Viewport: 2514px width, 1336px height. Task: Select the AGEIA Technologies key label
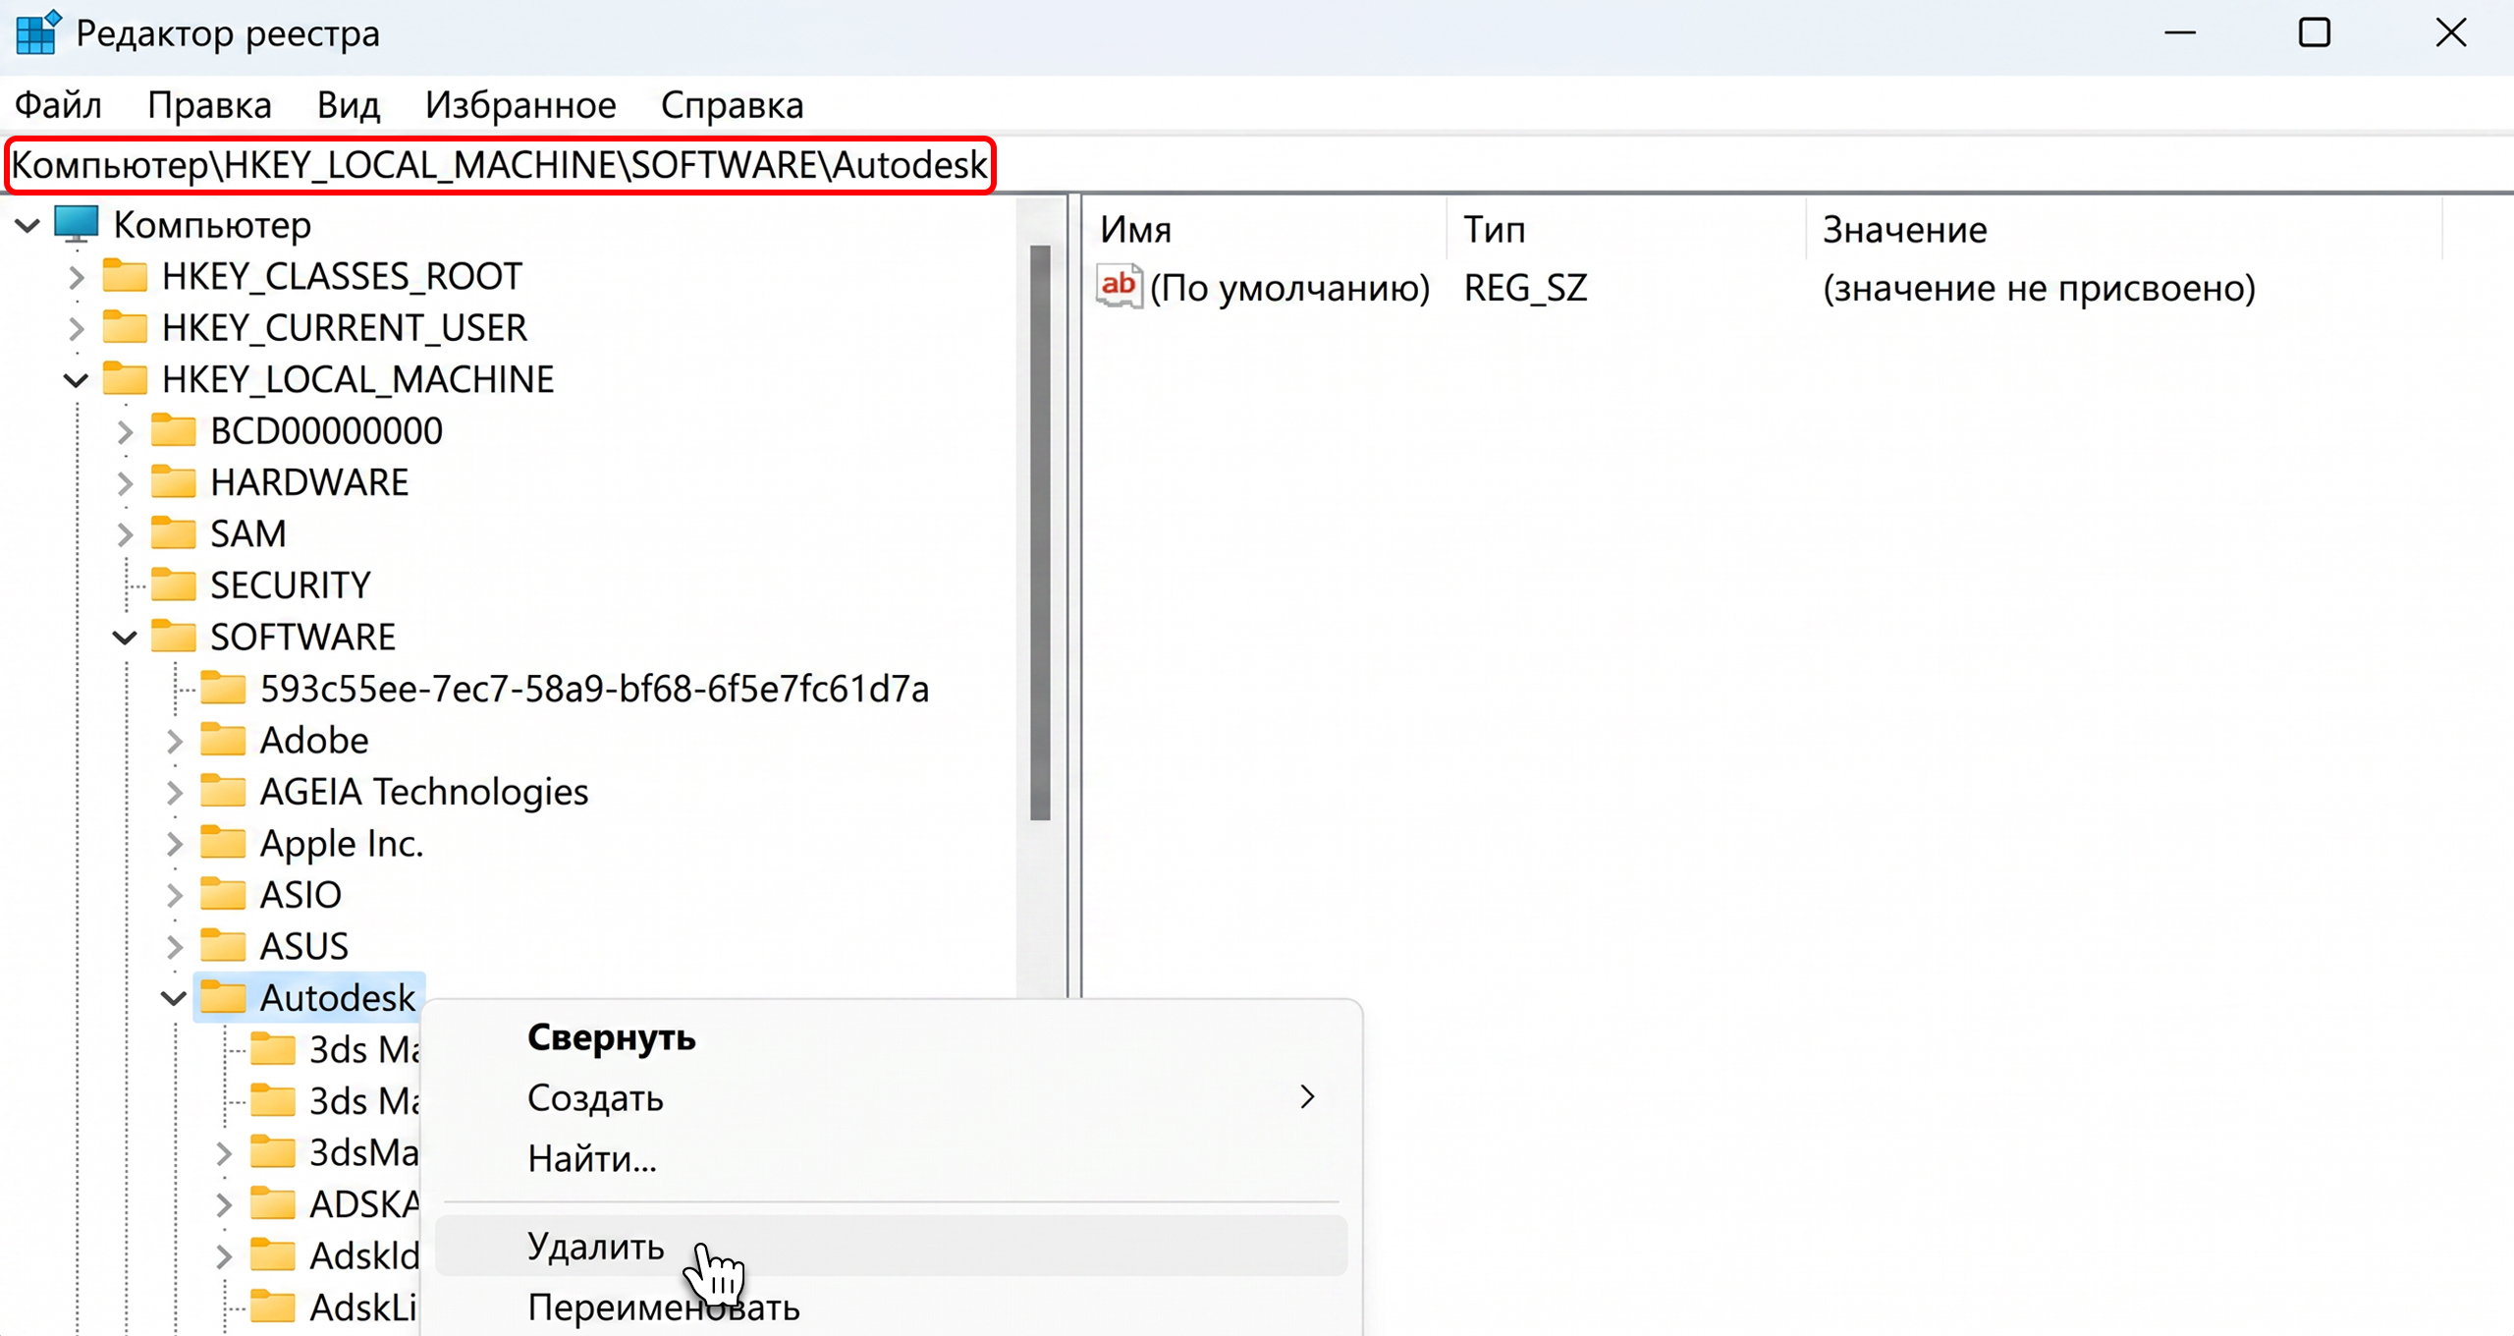pyautogui.click(x=424, y=791)
